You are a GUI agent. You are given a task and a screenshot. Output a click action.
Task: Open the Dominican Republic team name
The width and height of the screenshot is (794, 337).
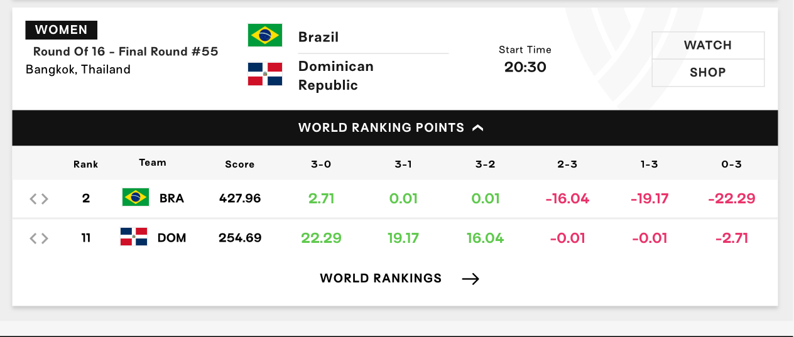click(336, 75)
